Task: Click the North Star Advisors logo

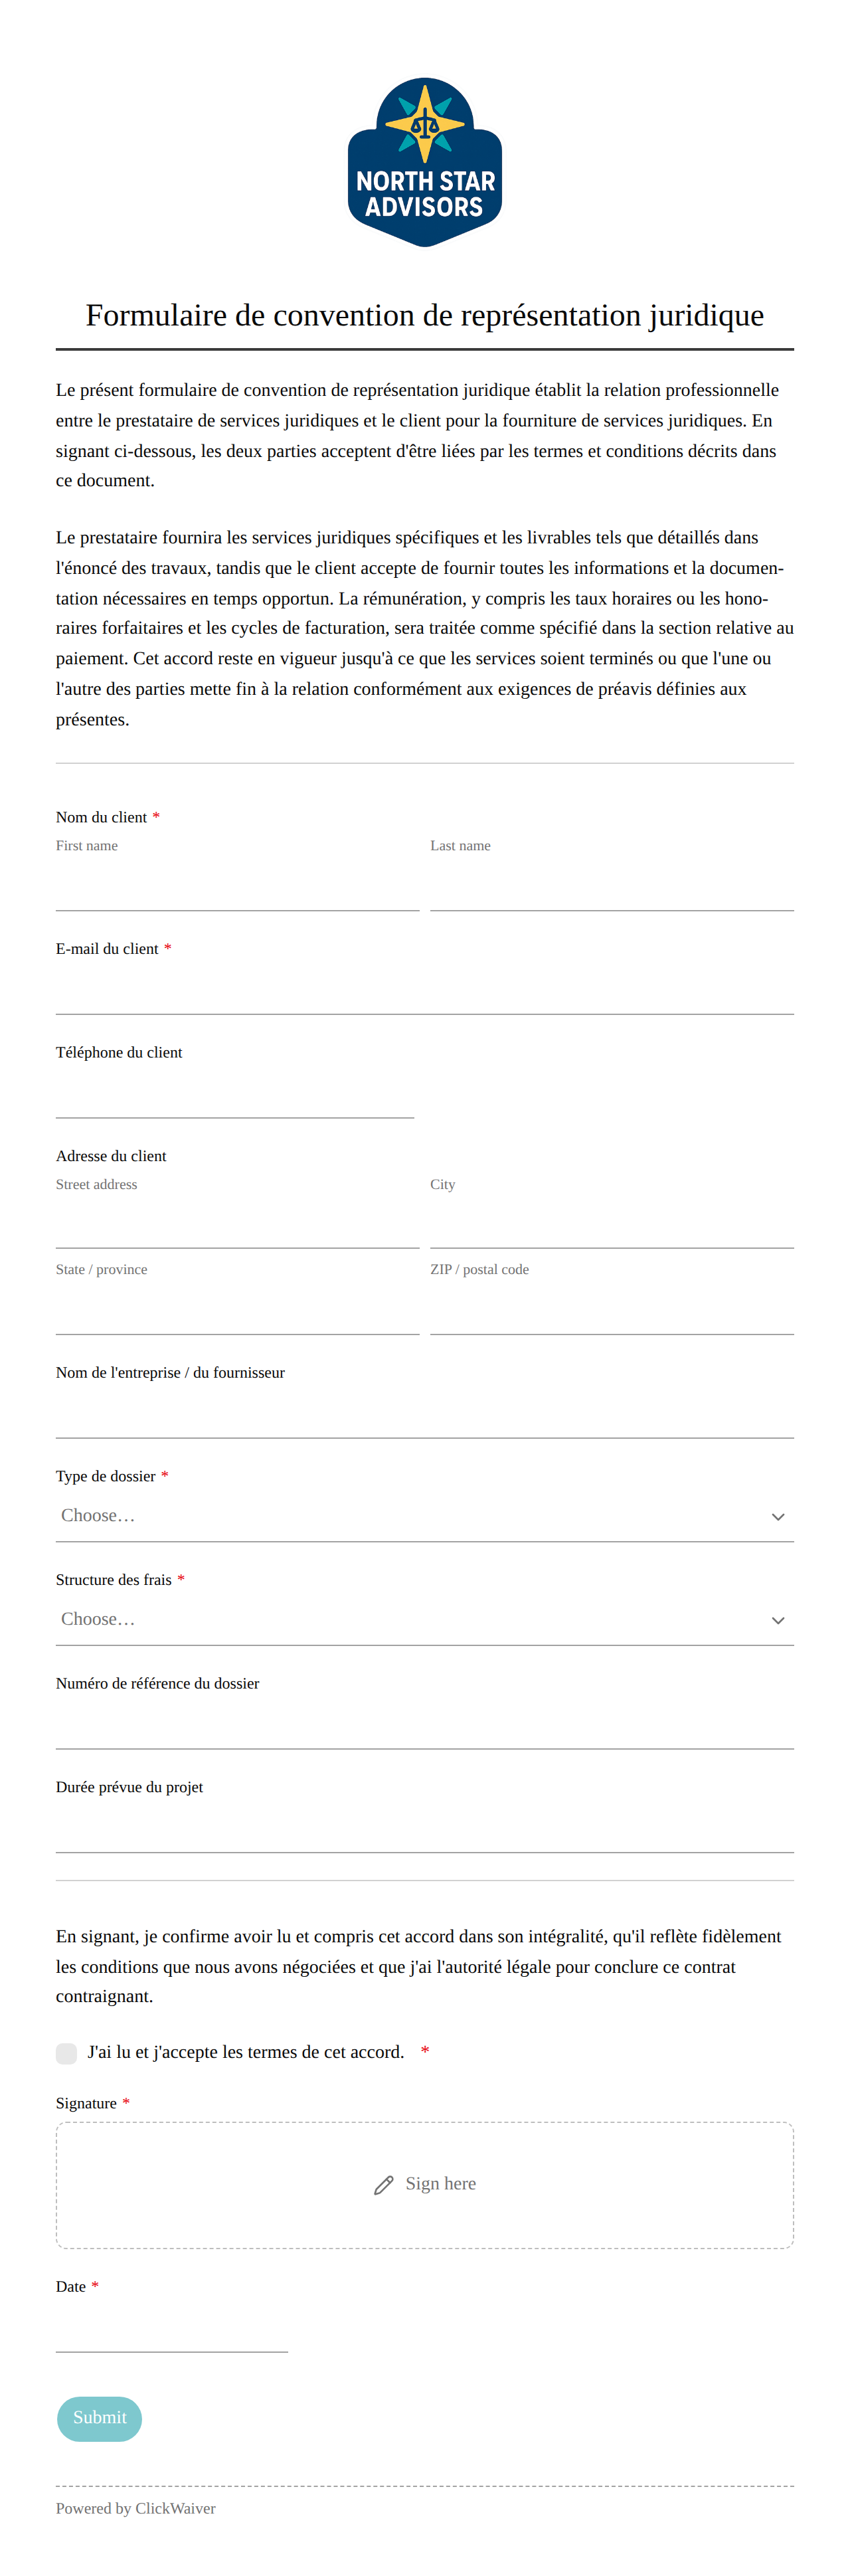Action: tap(425, 162)
